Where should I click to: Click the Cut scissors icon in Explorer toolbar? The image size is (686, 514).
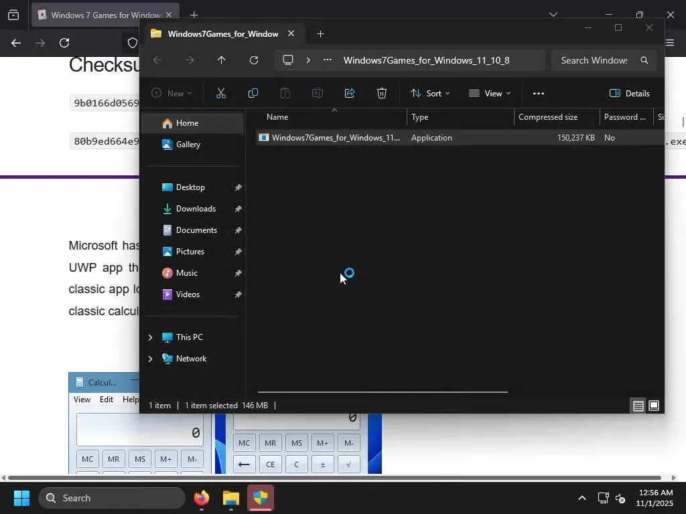click(221, 93)
